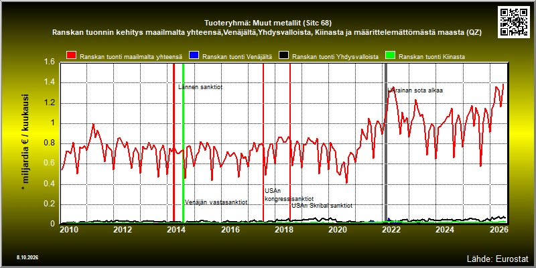The width and height of the screenshot is (536, 268).
Task: Click the black legend swatch for Yhdysvalloista
Action: point(283,56)
